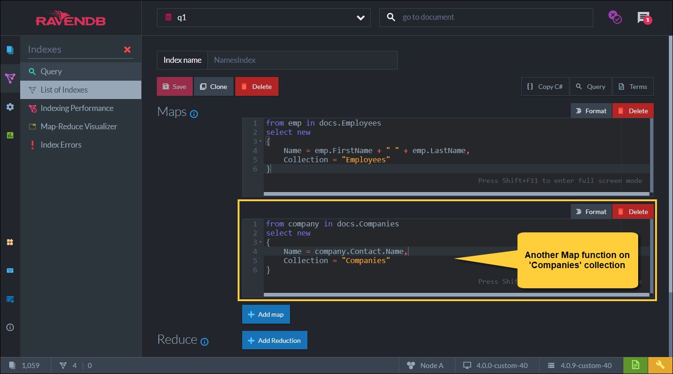Click the Companies map bottom resize bar

(456, 295)
